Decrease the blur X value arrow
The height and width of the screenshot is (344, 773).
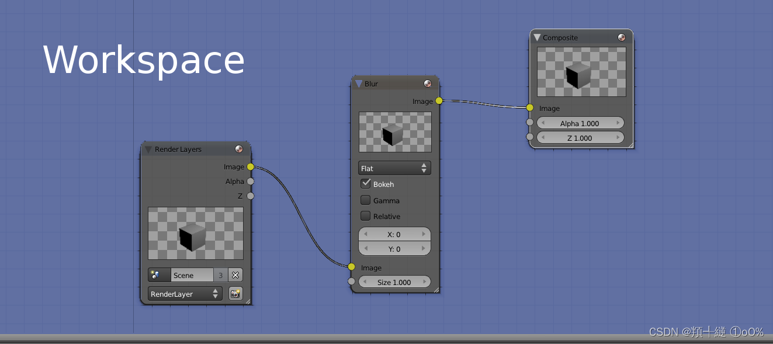365,234
